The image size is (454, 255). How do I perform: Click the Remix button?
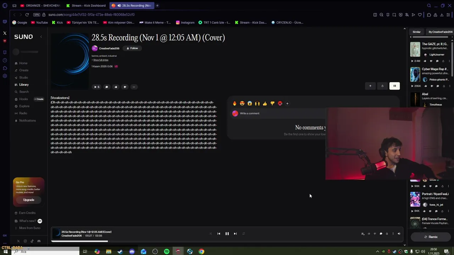point(431,237)
